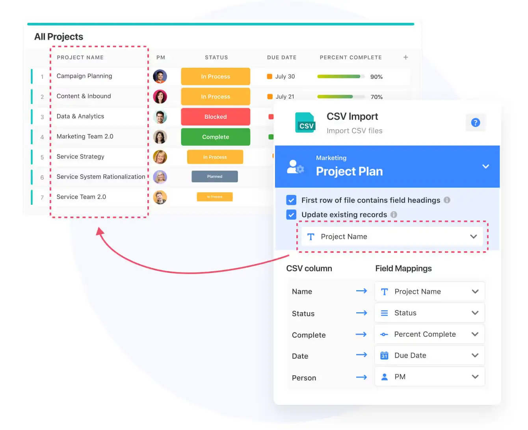Screen dimensions: 528x430
Task: Click the percent icon beside Percent Complete
Action: pos(384,334)
